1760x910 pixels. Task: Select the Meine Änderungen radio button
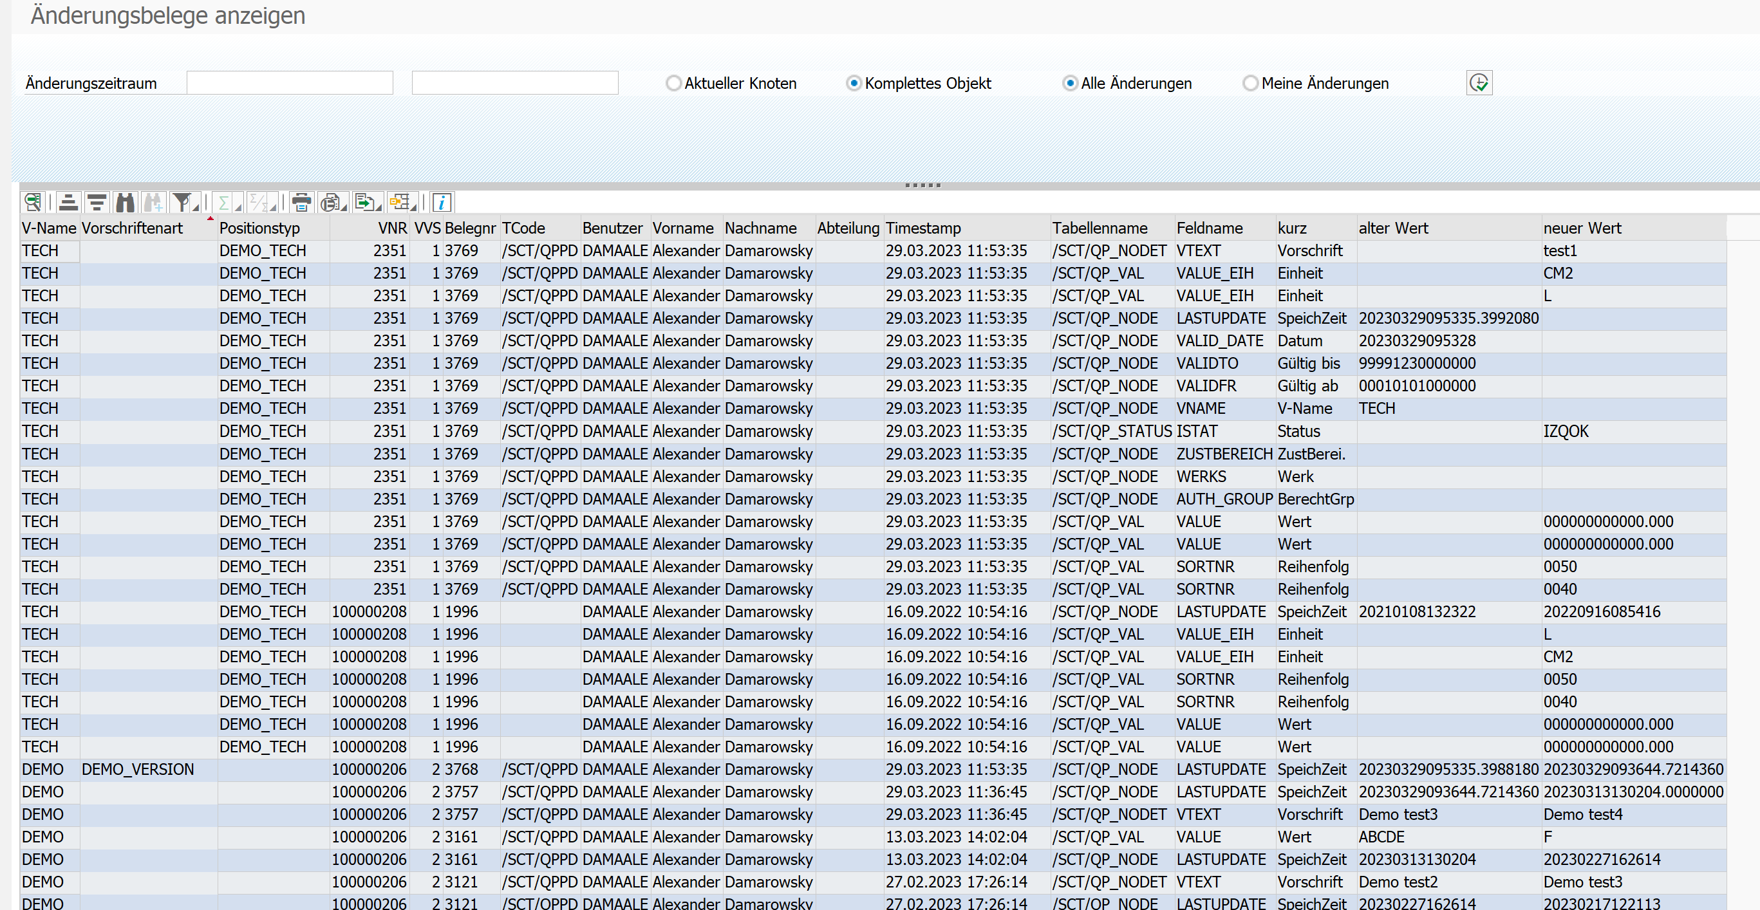(1250, 84)
